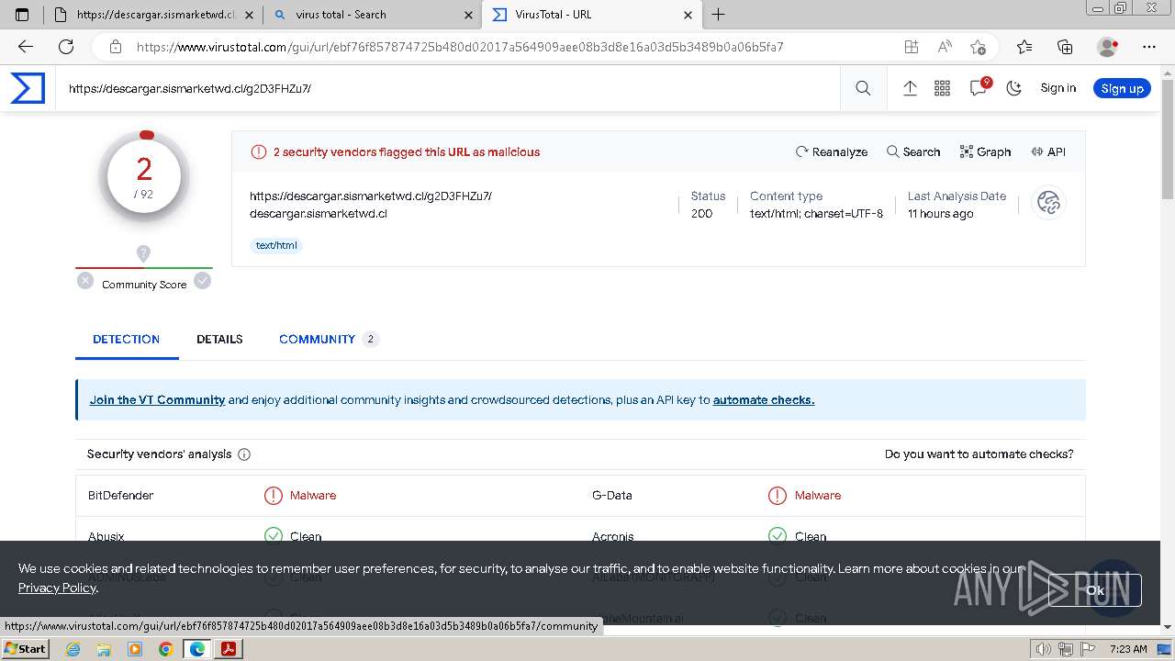Click the apps available icon in address bar

pyautogui.click(x=911, y=47)
